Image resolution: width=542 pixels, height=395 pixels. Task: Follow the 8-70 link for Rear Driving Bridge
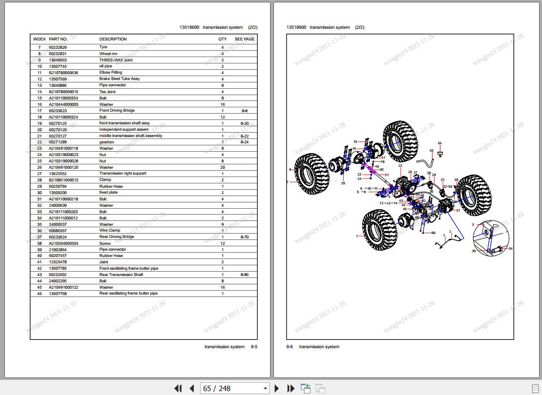(245, 237)
